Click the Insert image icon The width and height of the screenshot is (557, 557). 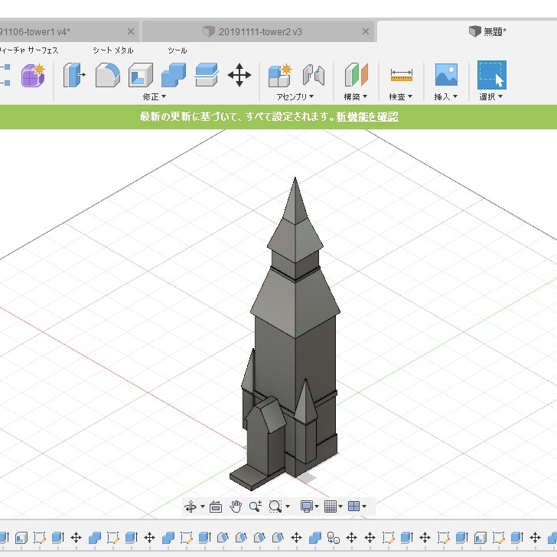click(x=446, y=75)
